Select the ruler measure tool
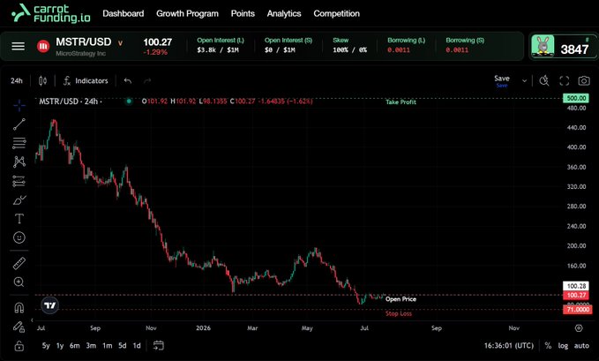Viewport: 599px width, 361px height. click(x=19, y=263)
